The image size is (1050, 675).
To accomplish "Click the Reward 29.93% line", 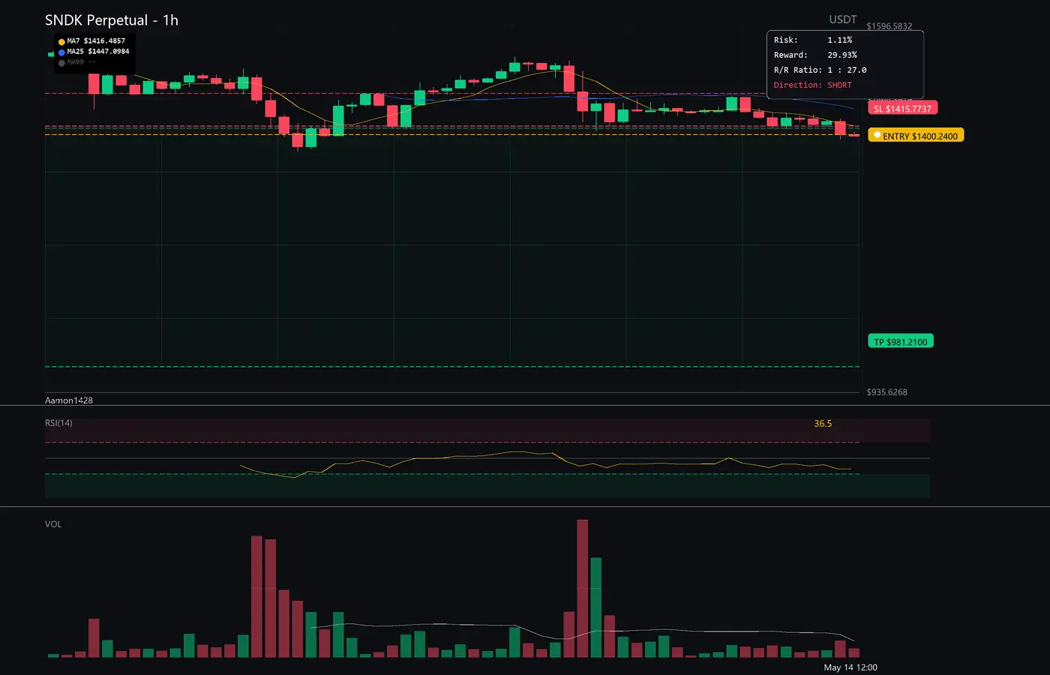I will [x=815, y=55].
